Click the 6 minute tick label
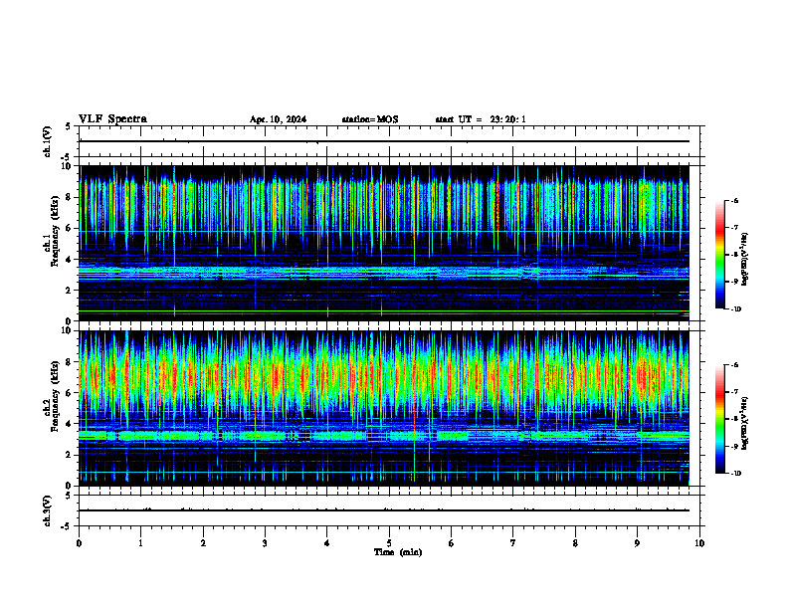Image resolution: width=788 pixels, height=609 pixels. [452, 543]
